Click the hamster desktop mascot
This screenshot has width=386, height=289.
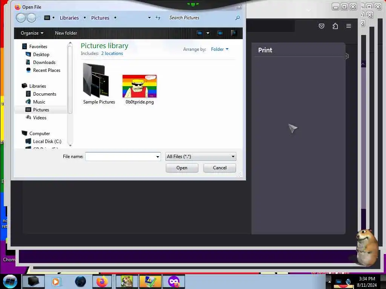(366, 248)
